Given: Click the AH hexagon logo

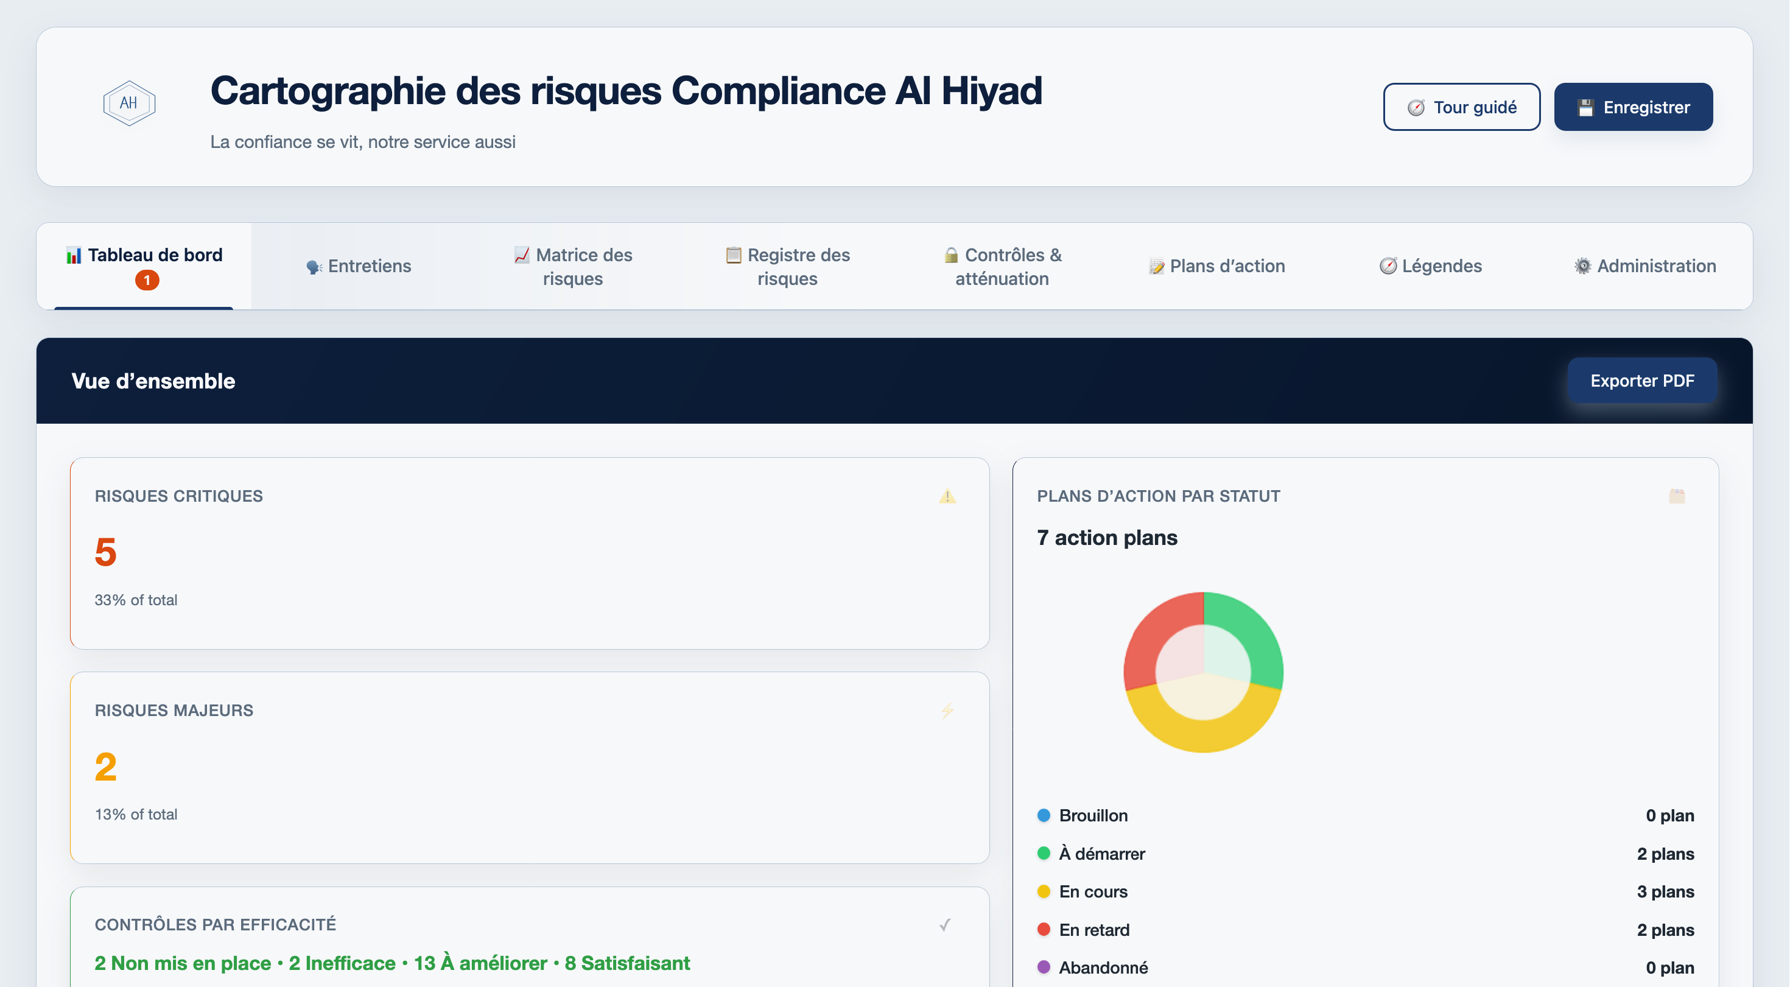Looking at the screenshot, I should point(129,104).
